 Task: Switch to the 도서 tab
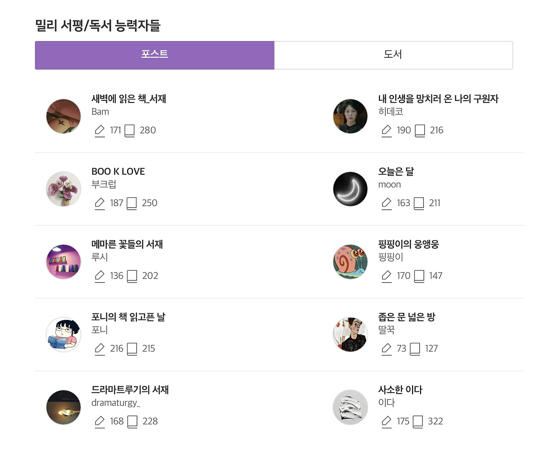click(x=393, y=55)
